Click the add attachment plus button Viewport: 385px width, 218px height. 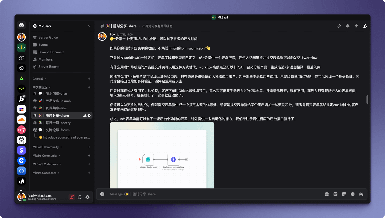click(x=102, y=194)
